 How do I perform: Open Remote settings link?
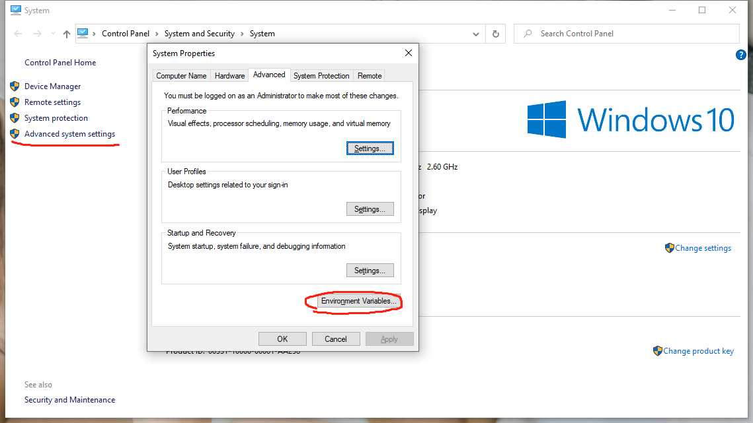pos(52,102)
